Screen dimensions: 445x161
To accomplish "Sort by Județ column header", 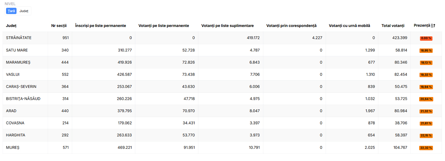I will coord(11,26).
